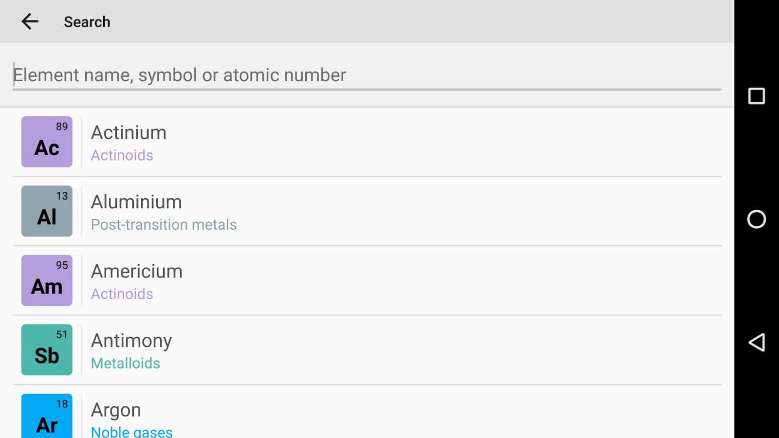Open the Argon entry
Viewport: 779px width, 438px height.
[x=116, y=410]
